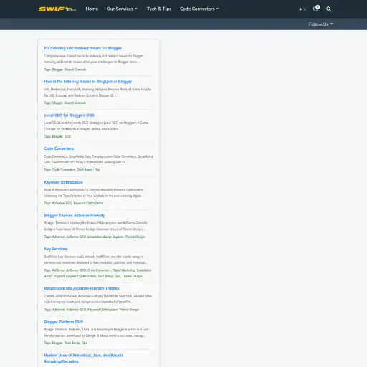The image size is (367, 367).
Task: Open Fix Indexing and Redirect Issues on Blogger
Action: tap(82, 48)
